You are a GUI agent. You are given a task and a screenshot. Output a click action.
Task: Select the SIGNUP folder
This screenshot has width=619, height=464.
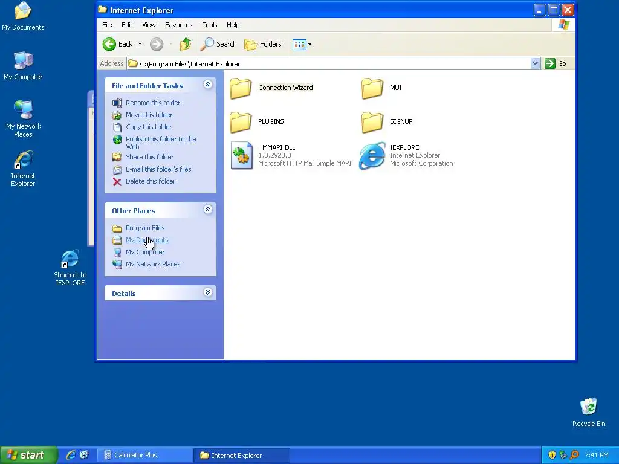pyautogui.click(x=372, y=122)
